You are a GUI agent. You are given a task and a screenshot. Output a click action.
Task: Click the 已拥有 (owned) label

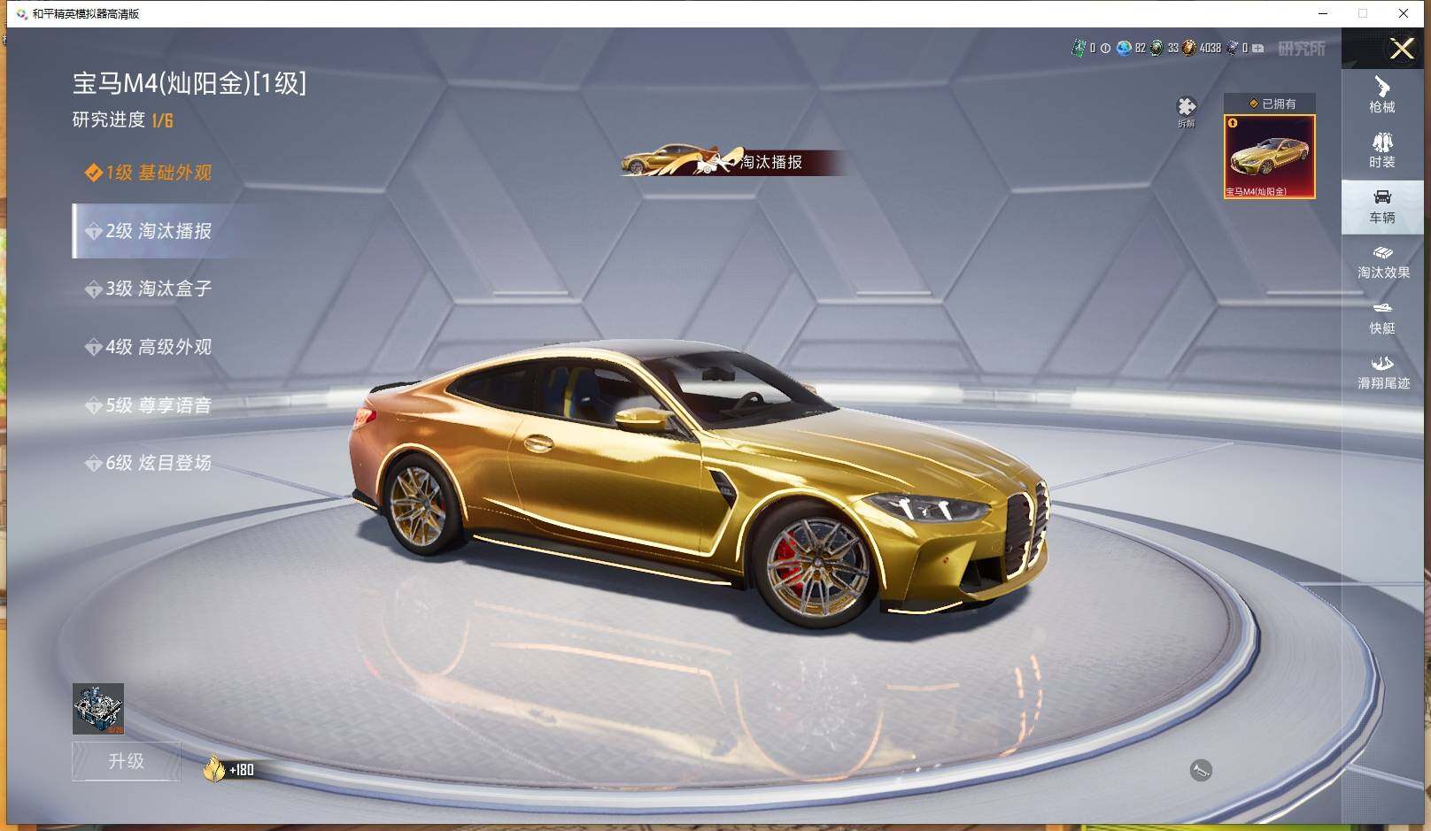point(1270,104)
